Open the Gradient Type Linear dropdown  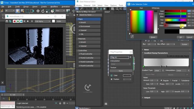click(159, 71)
